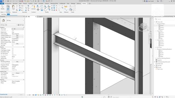Open the Properties palette icon in ribbon
The height and width of the screenshot is (98, 175).
tap(8, 10)
